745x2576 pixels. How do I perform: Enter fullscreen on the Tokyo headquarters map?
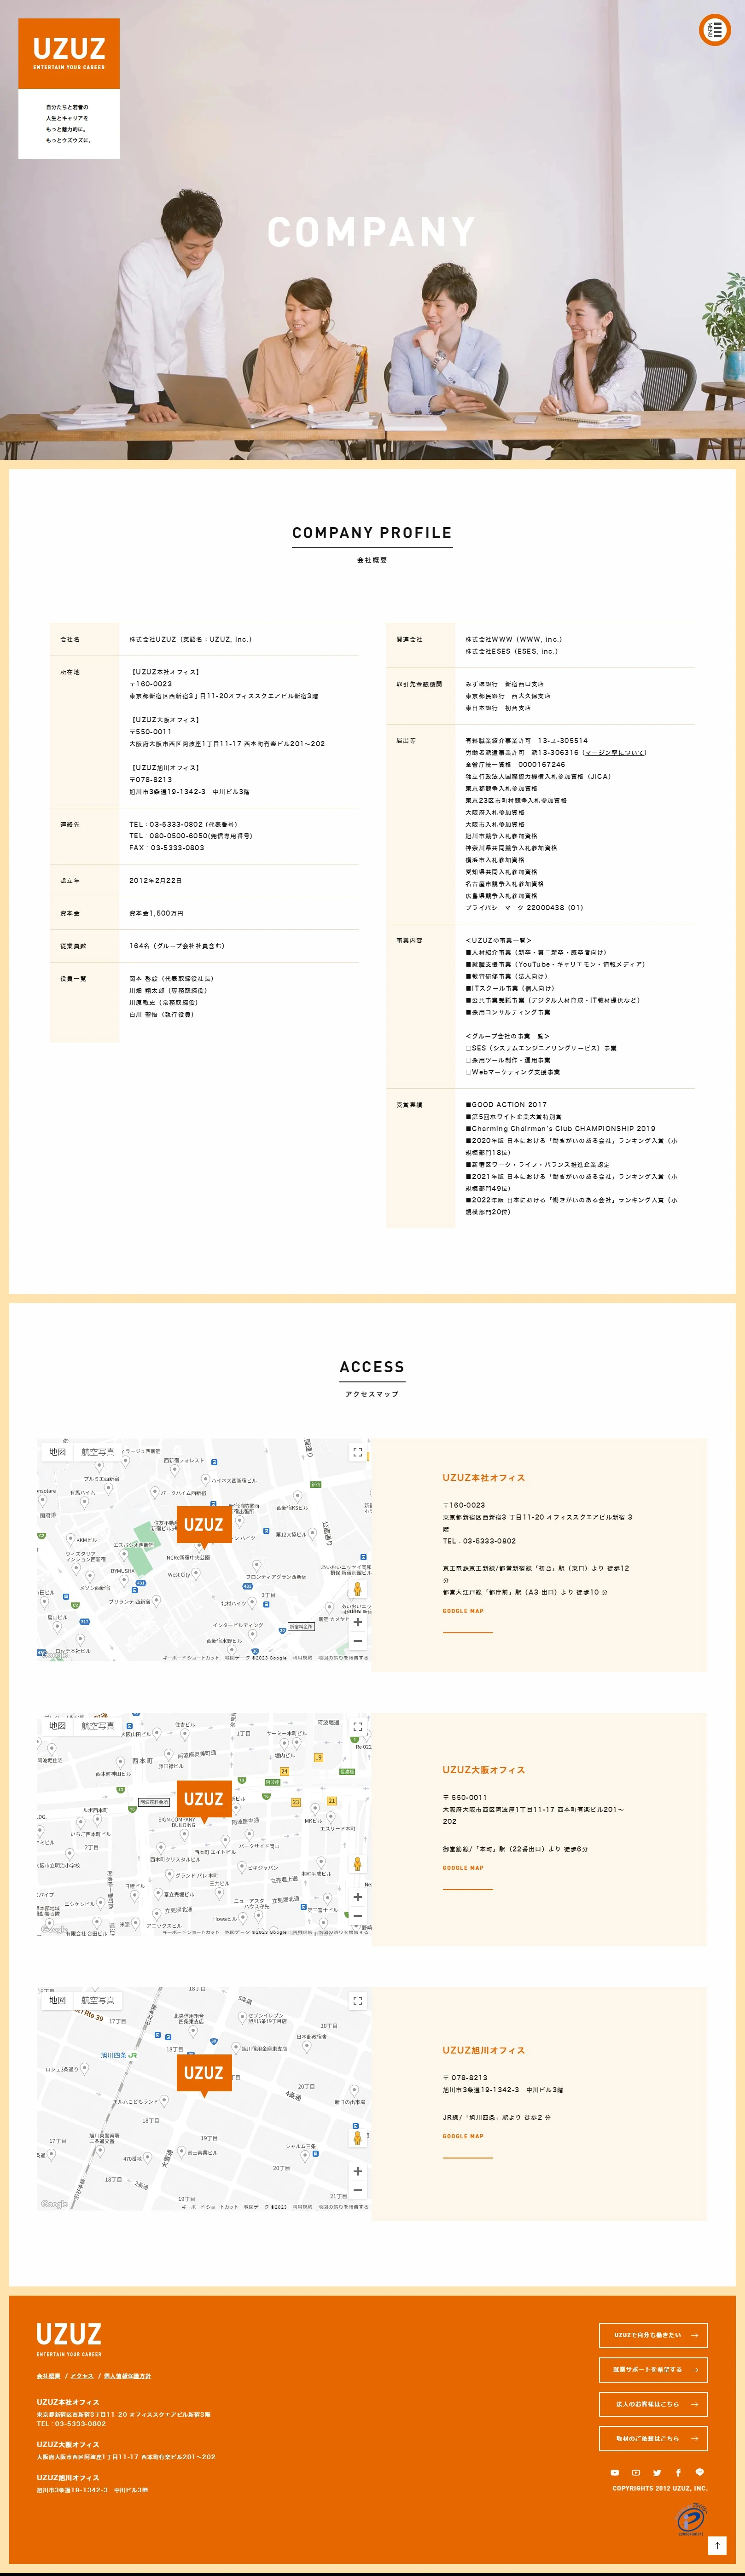tap(357, 1452)
